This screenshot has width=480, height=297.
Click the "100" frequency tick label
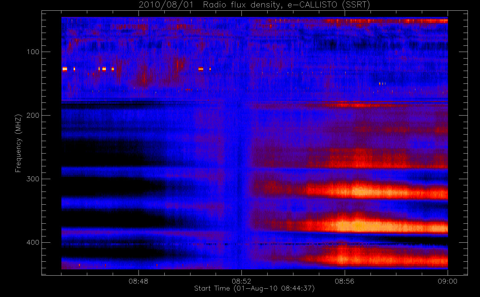click(x=33, y=52)
